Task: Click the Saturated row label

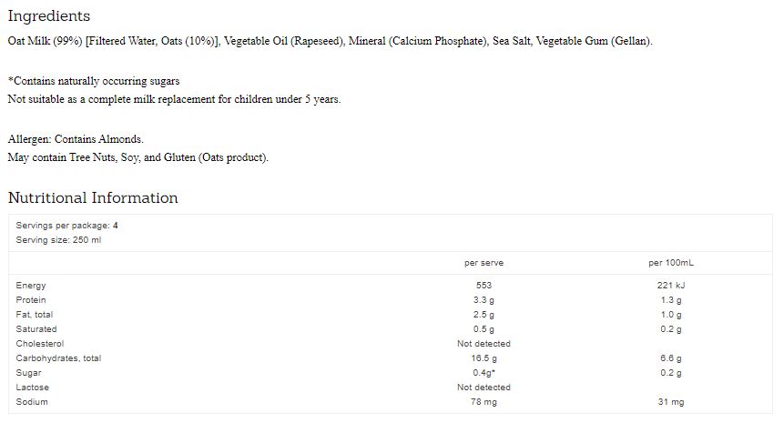Action: [36, 329]
